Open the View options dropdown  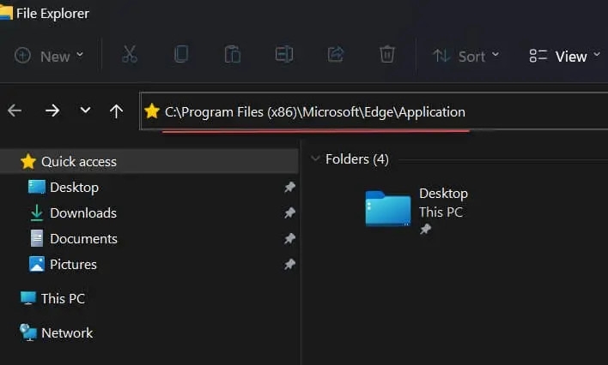[x=564, y=57]
